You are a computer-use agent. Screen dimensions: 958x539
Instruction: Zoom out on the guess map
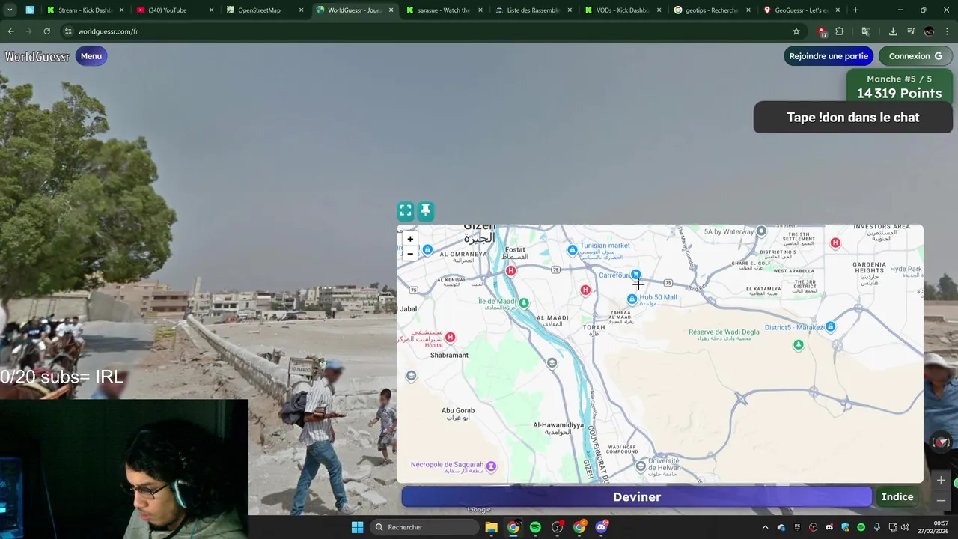click(x=410, y=254)
